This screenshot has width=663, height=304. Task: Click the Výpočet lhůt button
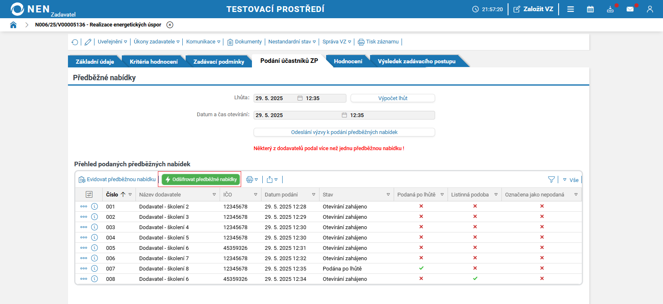point(392,98)
